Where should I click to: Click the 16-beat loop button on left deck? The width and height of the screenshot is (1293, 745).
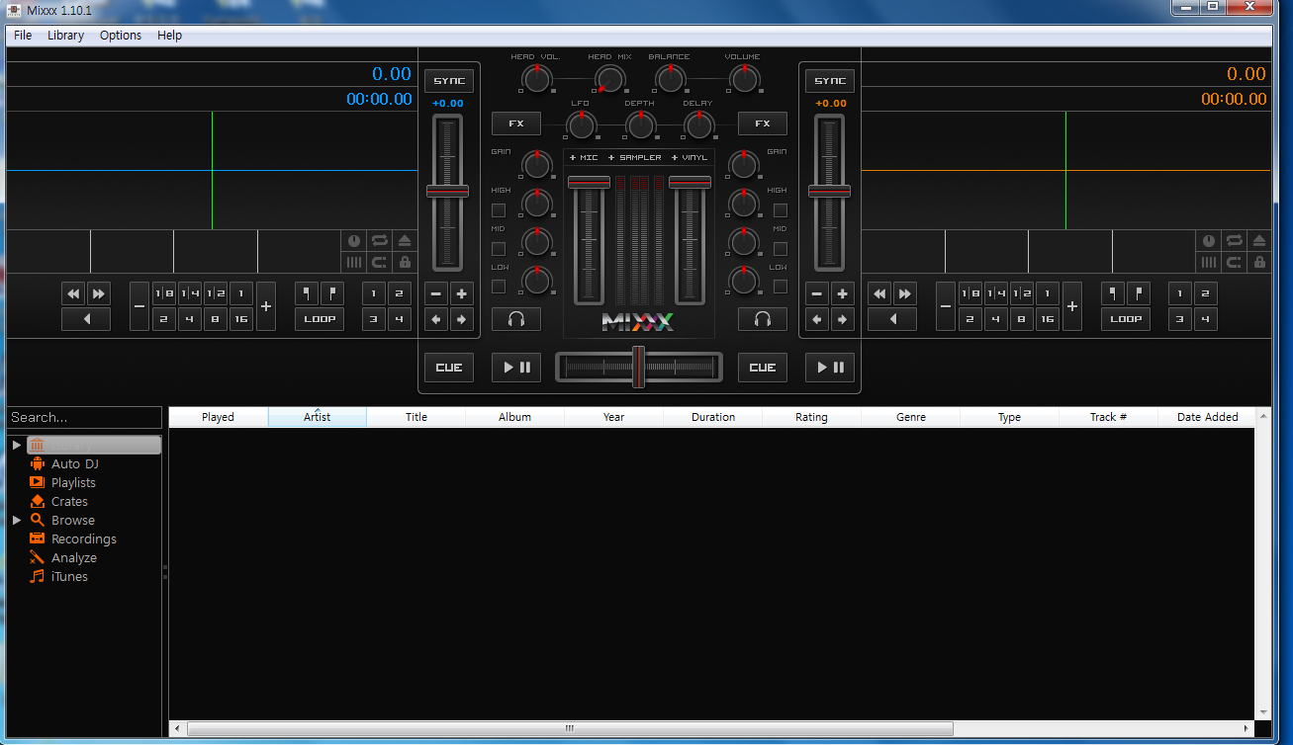click(241, 319)
